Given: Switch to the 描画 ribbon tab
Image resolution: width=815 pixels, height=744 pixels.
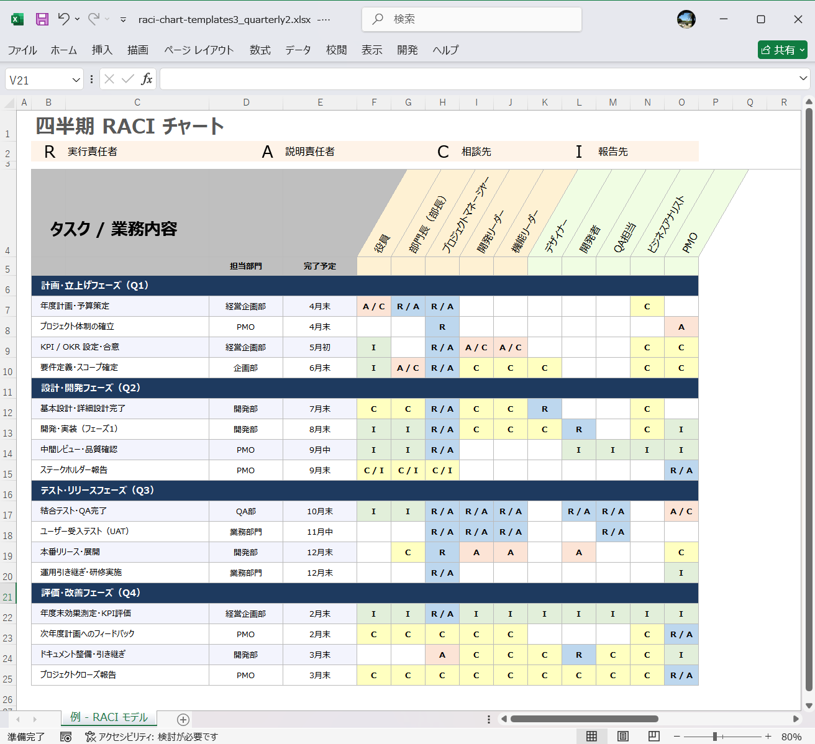Looking at the screenshot, I should [138, 50].
